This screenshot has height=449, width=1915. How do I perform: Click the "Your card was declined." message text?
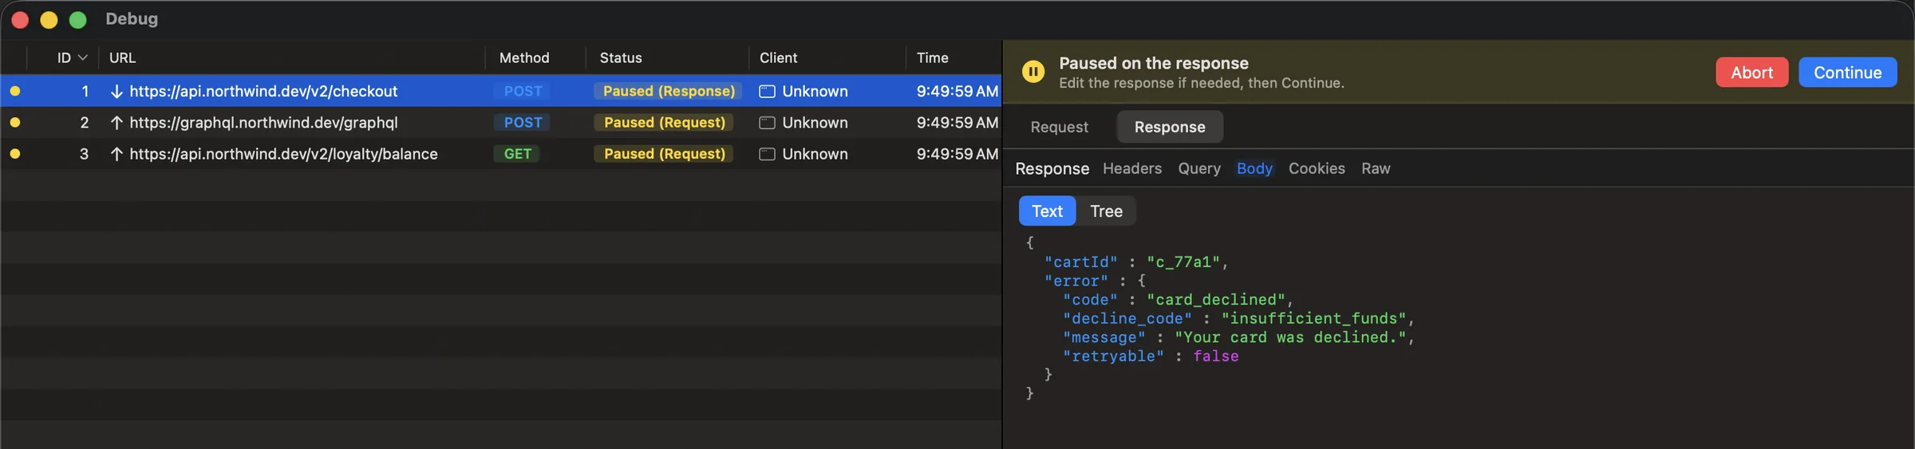click(x=1290, y=337)
